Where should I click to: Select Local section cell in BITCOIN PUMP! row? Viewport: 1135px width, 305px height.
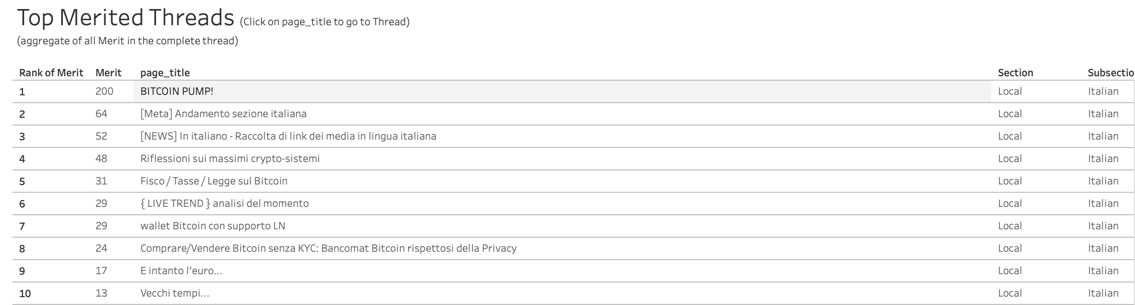pyautogui.click(x=1010, y=91)
